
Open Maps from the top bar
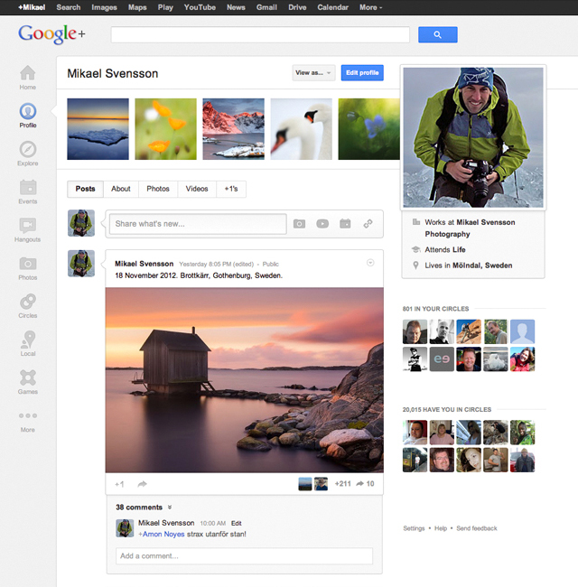[137, 7]
